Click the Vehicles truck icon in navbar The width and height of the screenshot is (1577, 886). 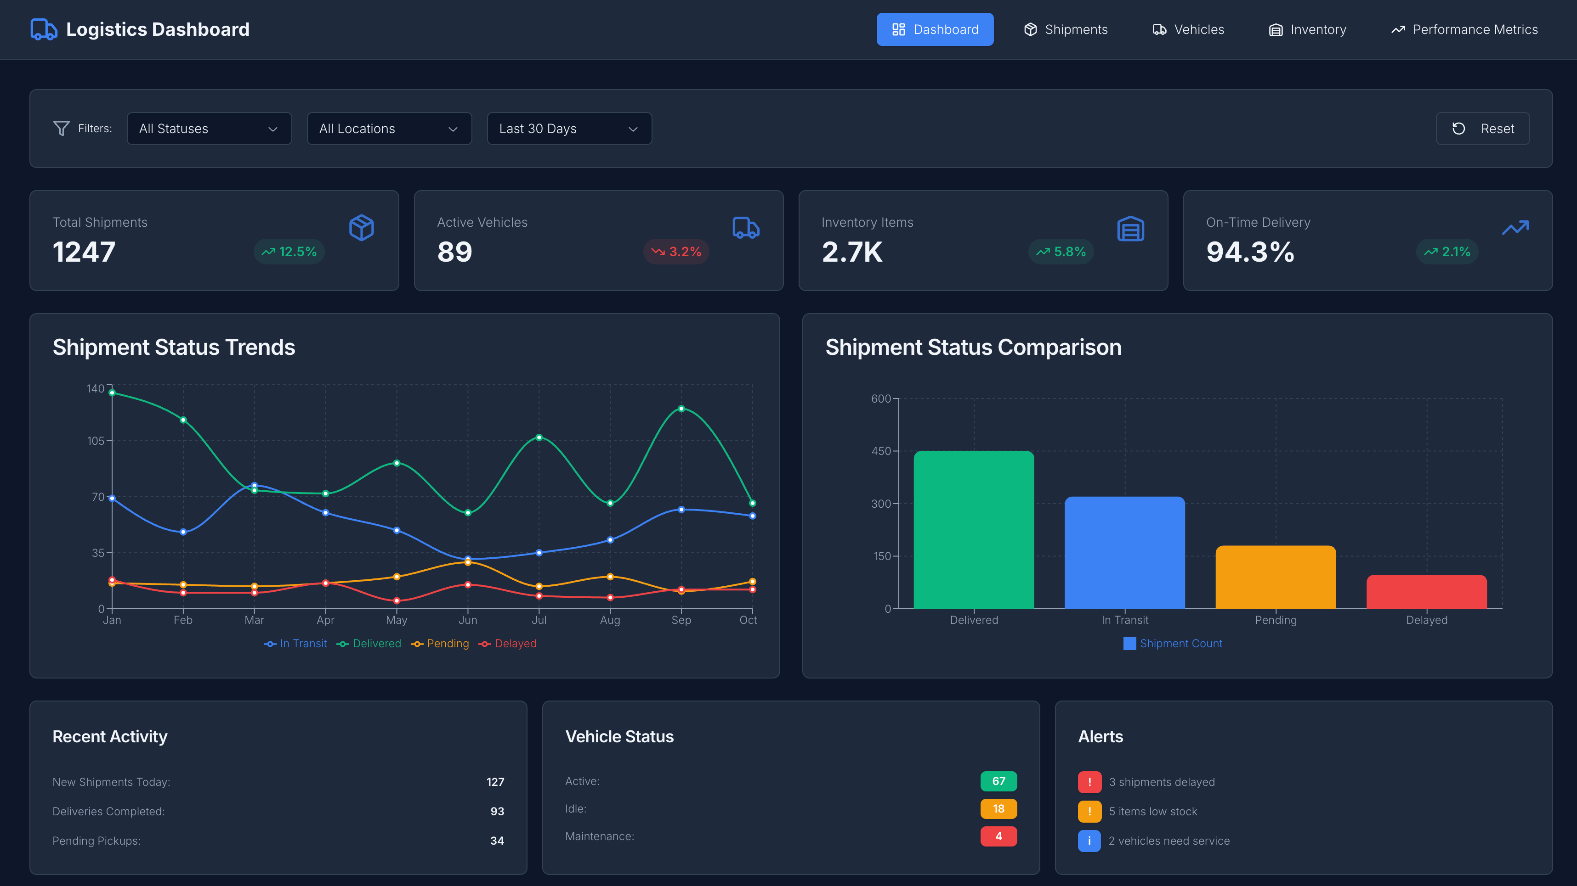[1160, 29]
